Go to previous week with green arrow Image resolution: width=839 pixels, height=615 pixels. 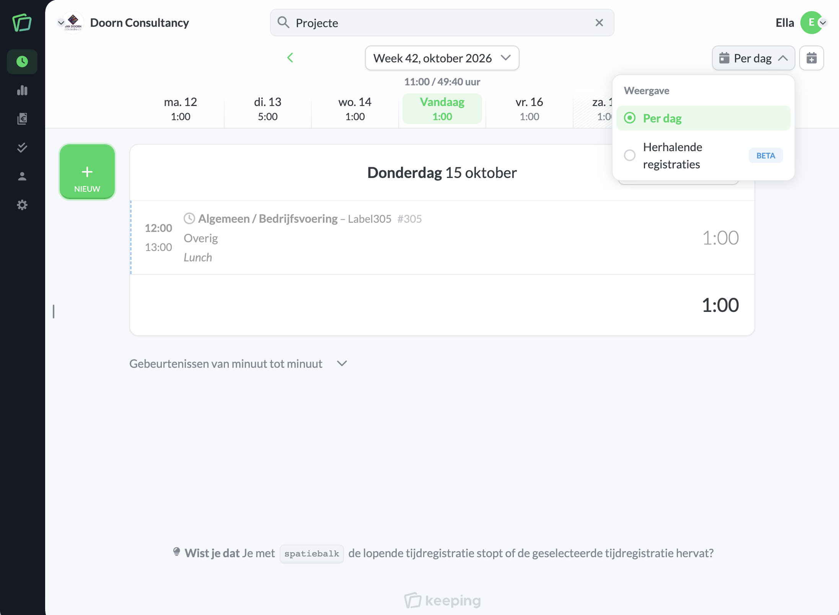pyautogui.click(x=290, y=58)
